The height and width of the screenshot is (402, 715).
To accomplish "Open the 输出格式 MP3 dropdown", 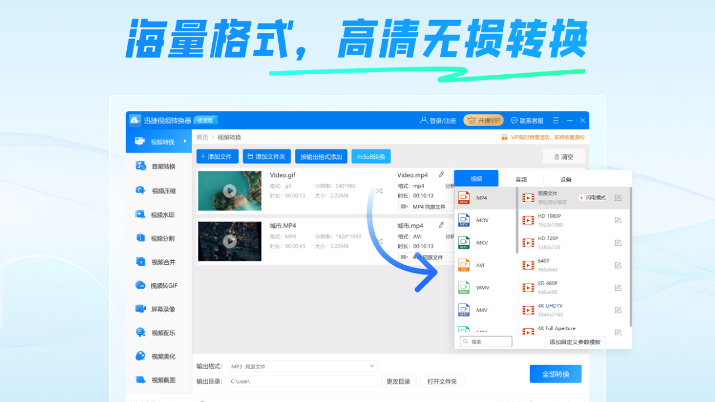I will tap(302, 366).
